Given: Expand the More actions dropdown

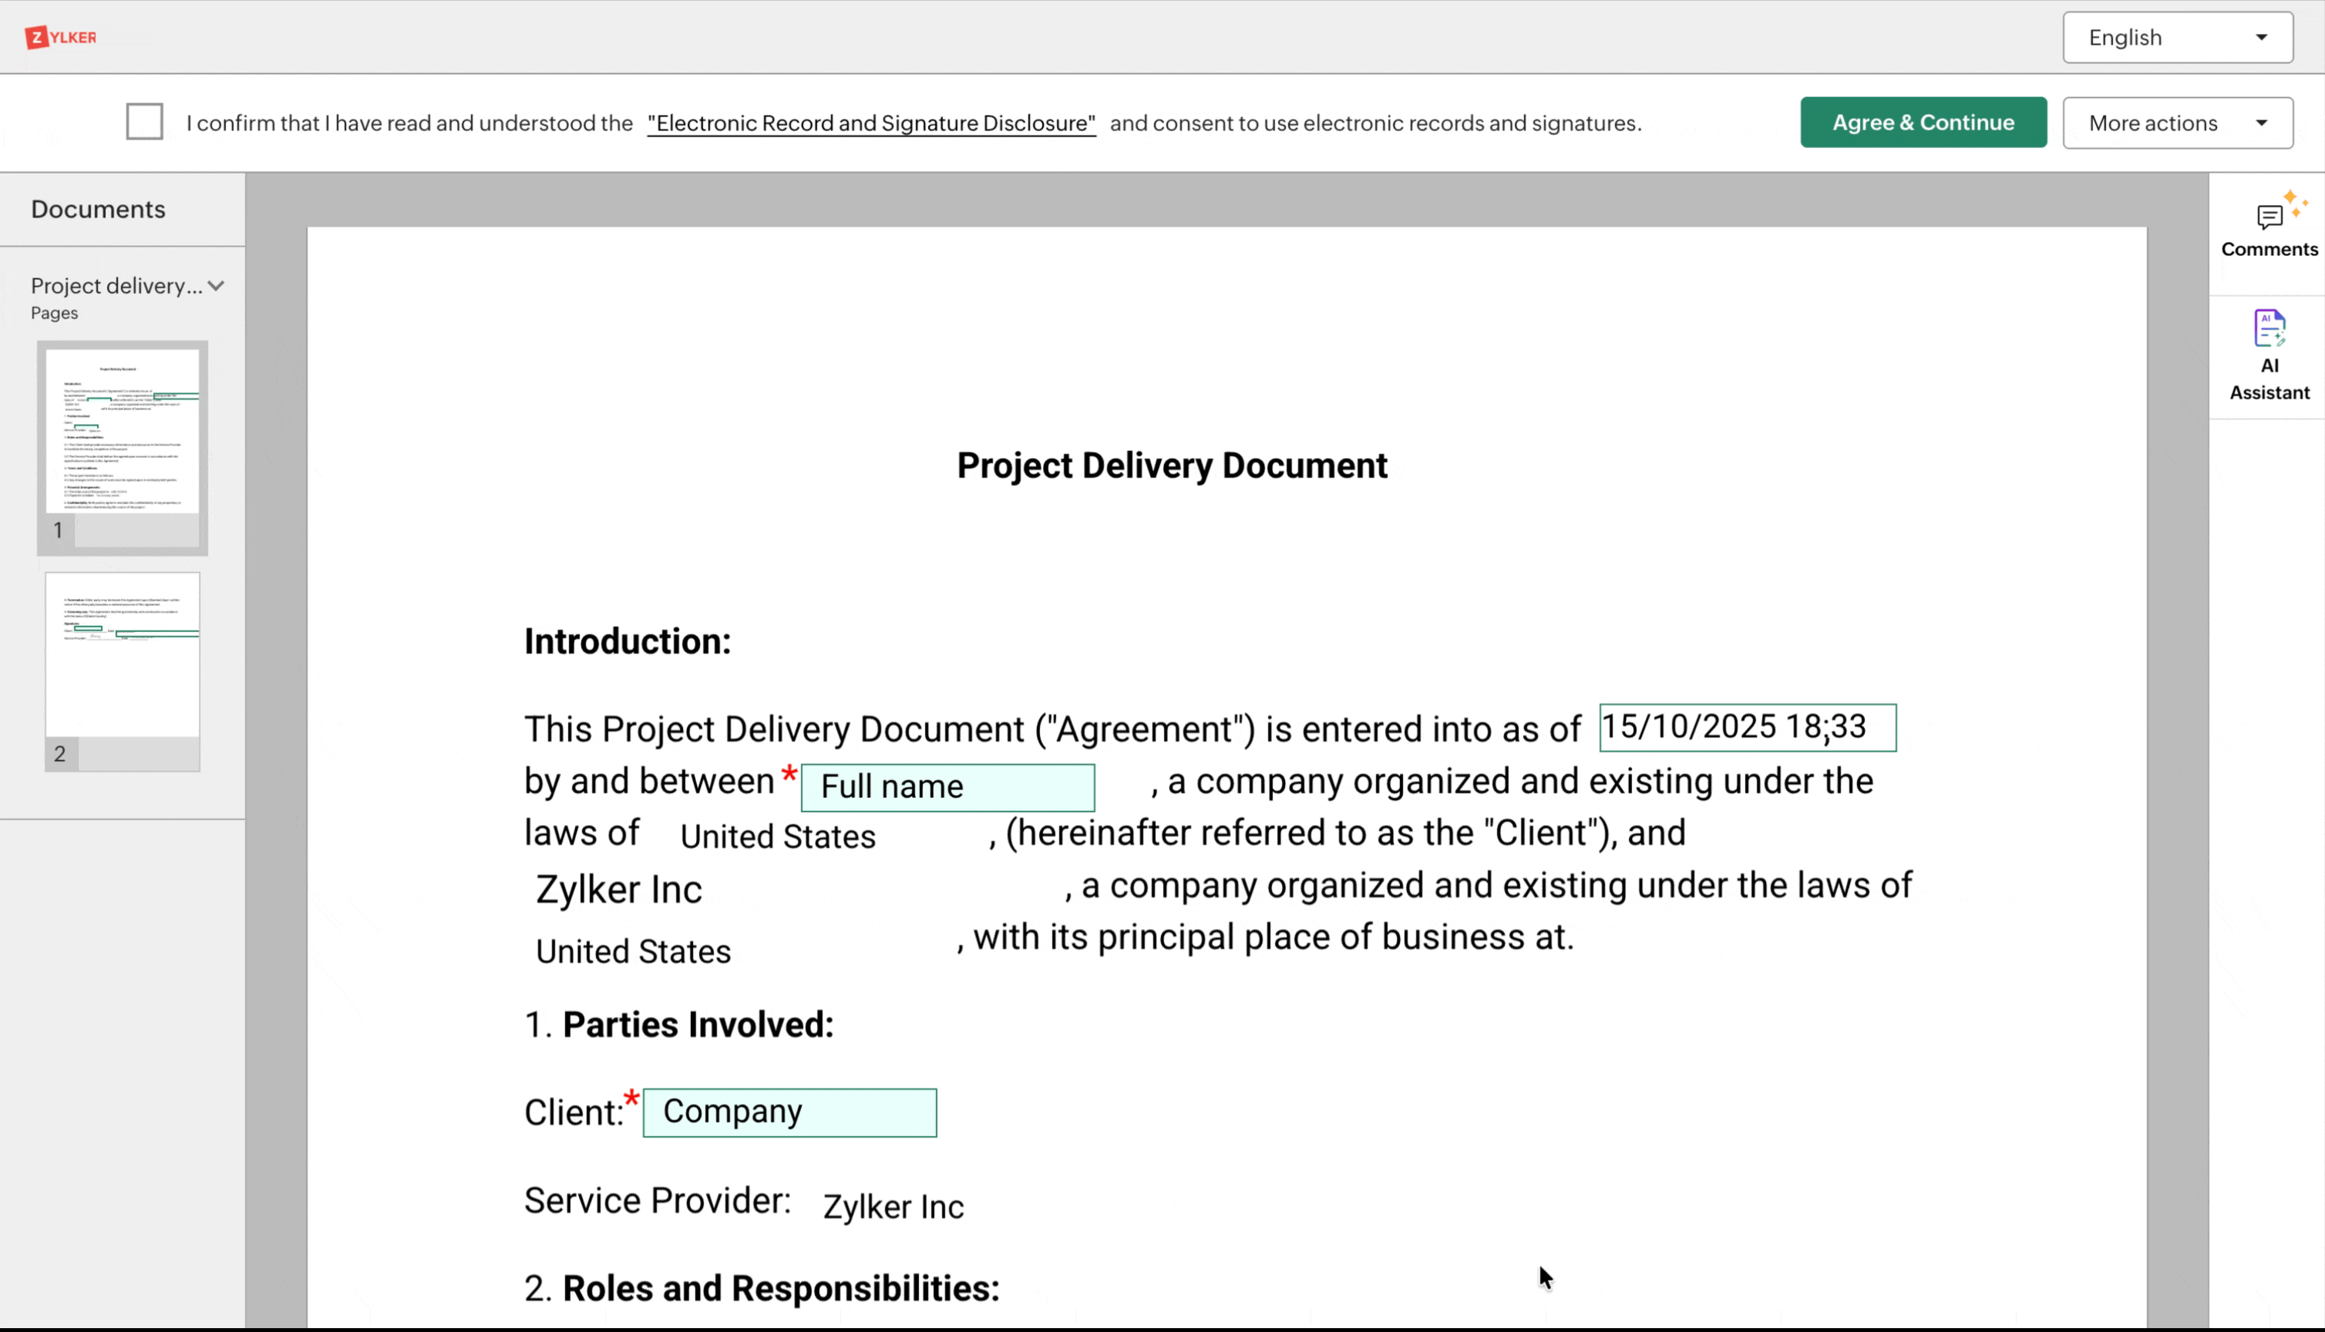Looking at the screenshot, I should click(2177, 123).
